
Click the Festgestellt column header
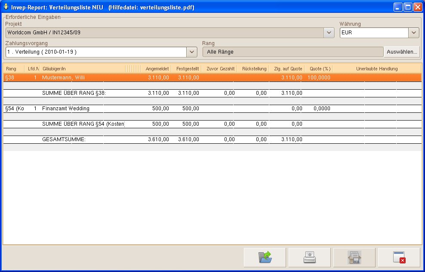click(186, 69)
